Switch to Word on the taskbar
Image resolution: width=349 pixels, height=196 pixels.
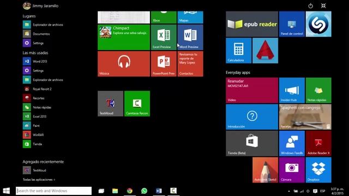[159, 191]
